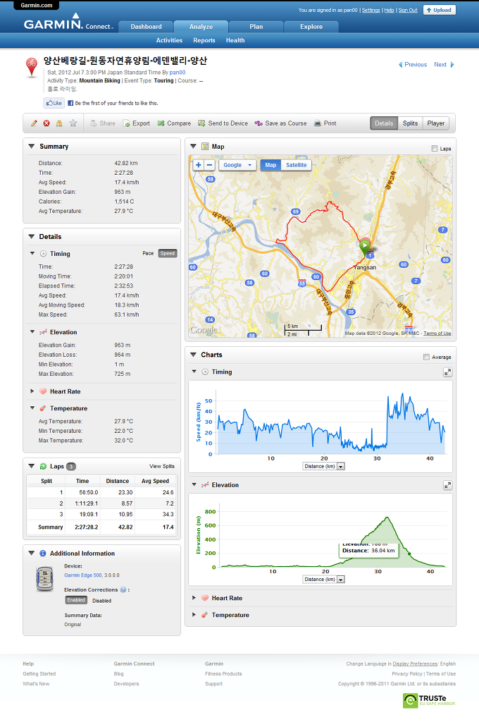Open the Settings link
479x722 pixels.
pos(371,10)
